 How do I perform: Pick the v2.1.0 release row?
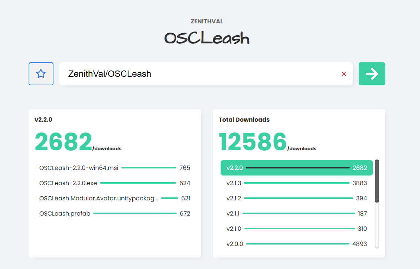coord(296,229)
